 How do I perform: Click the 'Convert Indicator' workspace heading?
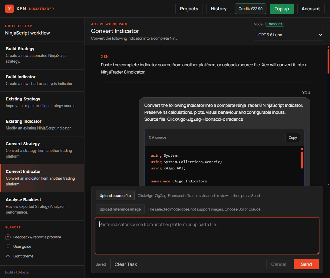point(115,31)
